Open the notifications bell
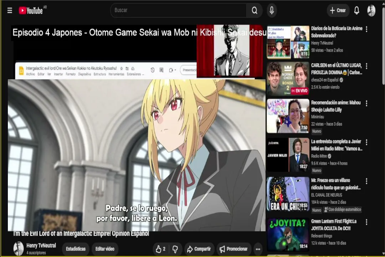This screenshot has width=385, height=257. pos(356,11)
